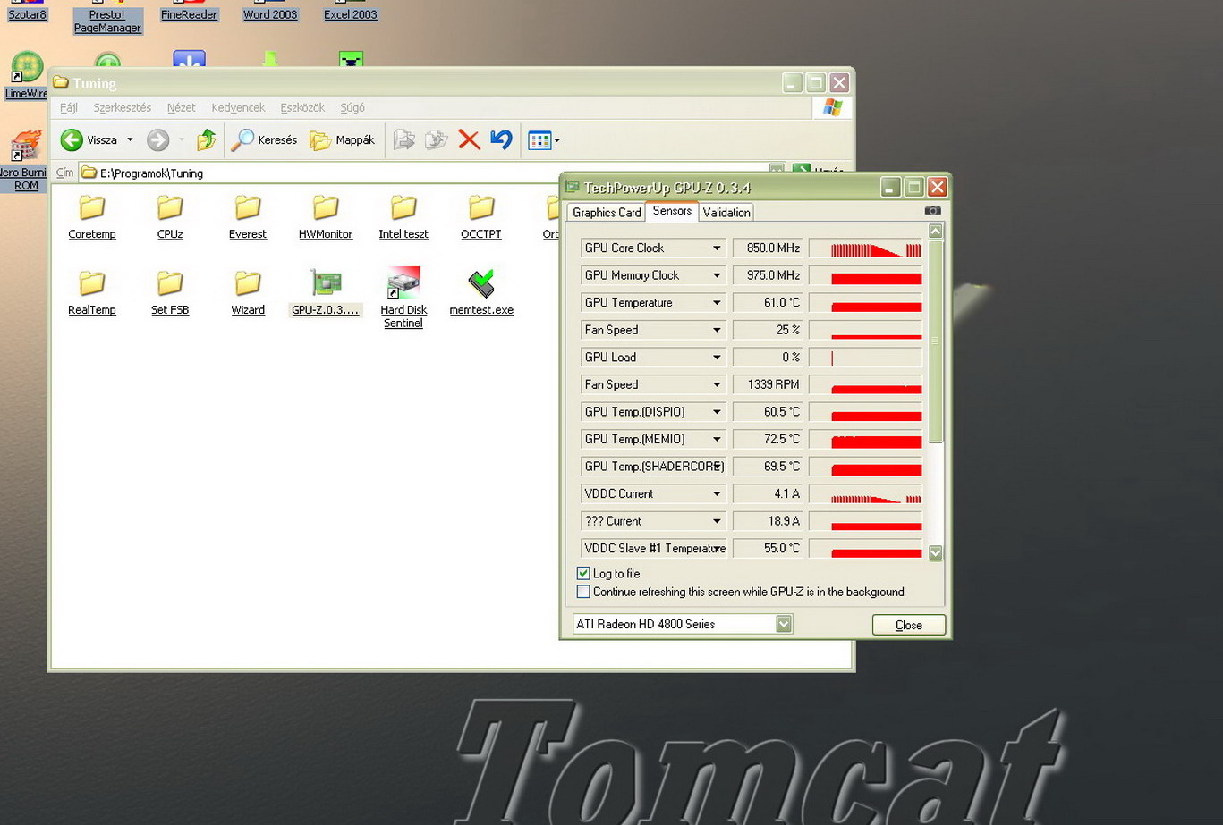Click the Copy To toolbar icon in Explorer
This screenshot has height=825, width=1223.
(x=436, y=139)
